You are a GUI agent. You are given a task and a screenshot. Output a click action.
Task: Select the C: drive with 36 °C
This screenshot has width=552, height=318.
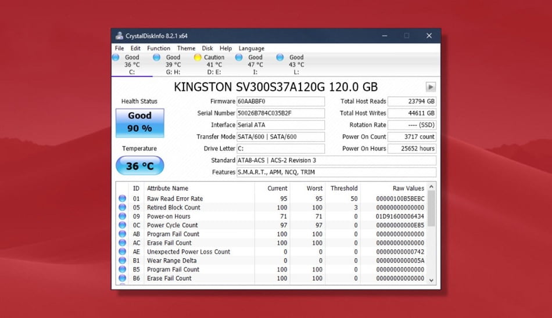pos(132,64)
